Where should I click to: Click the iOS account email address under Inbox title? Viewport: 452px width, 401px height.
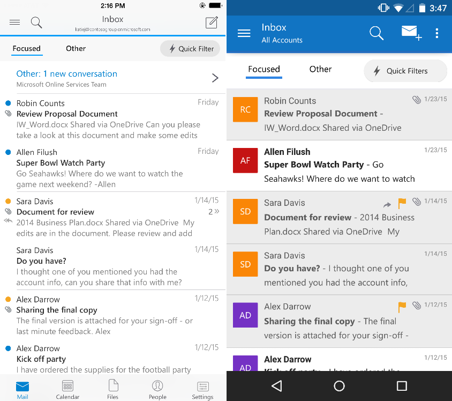click(x=112, y=29)
